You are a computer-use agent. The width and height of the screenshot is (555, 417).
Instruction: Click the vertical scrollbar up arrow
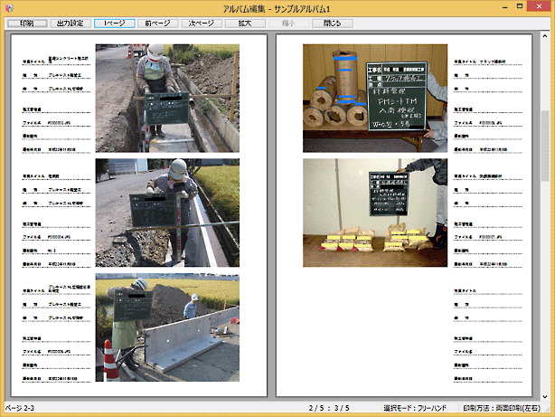point(545,37)
